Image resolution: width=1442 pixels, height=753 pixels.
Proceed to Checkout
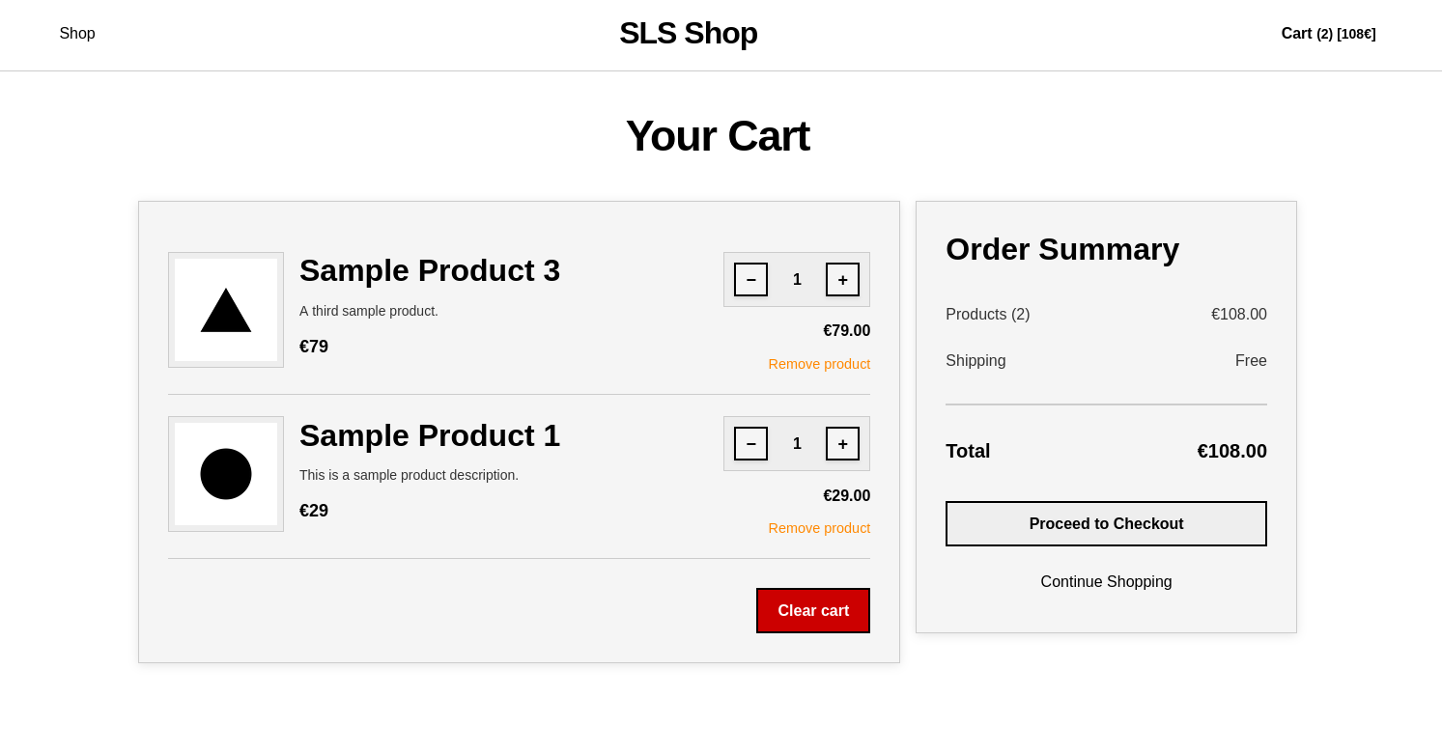(1105, 523)
